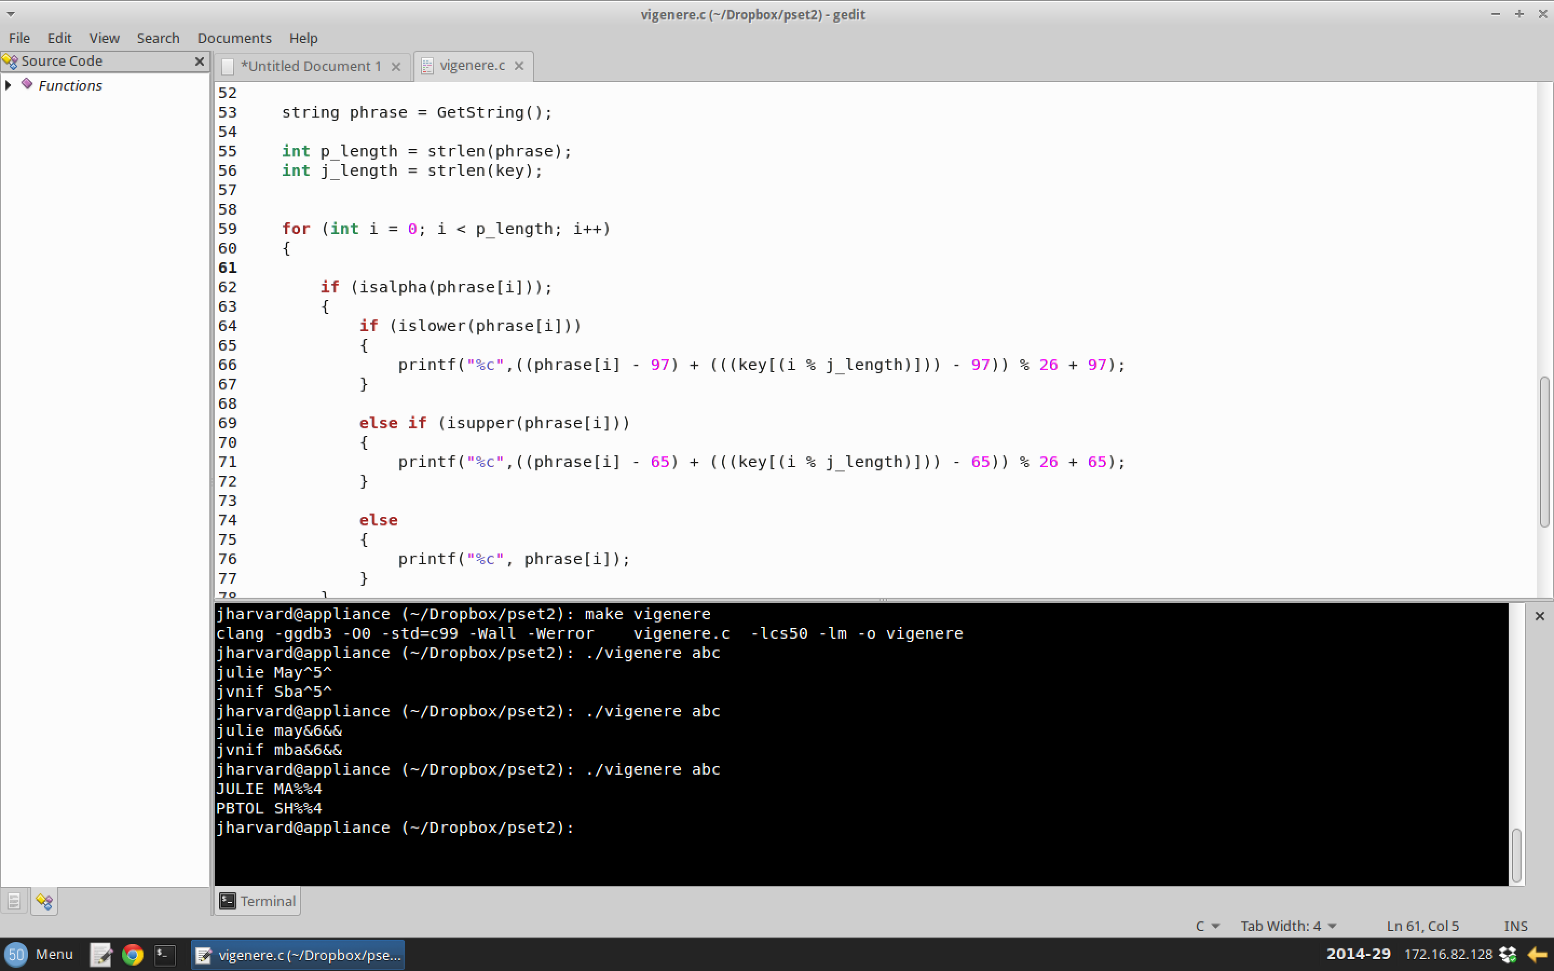Open the Edit menu

[59, 38]
